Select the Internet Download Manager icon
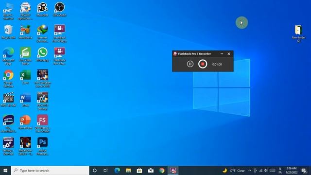This screenshot has height=175, width=311. (42, 34)
